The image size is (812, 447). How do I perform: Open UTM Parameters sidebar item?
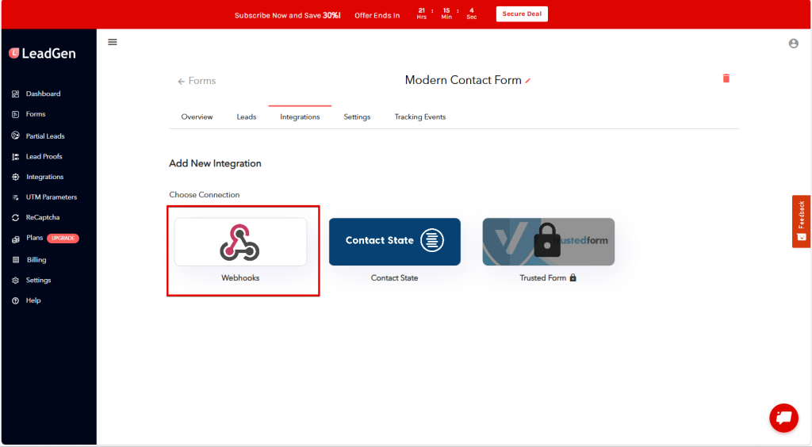click(51, 197)
